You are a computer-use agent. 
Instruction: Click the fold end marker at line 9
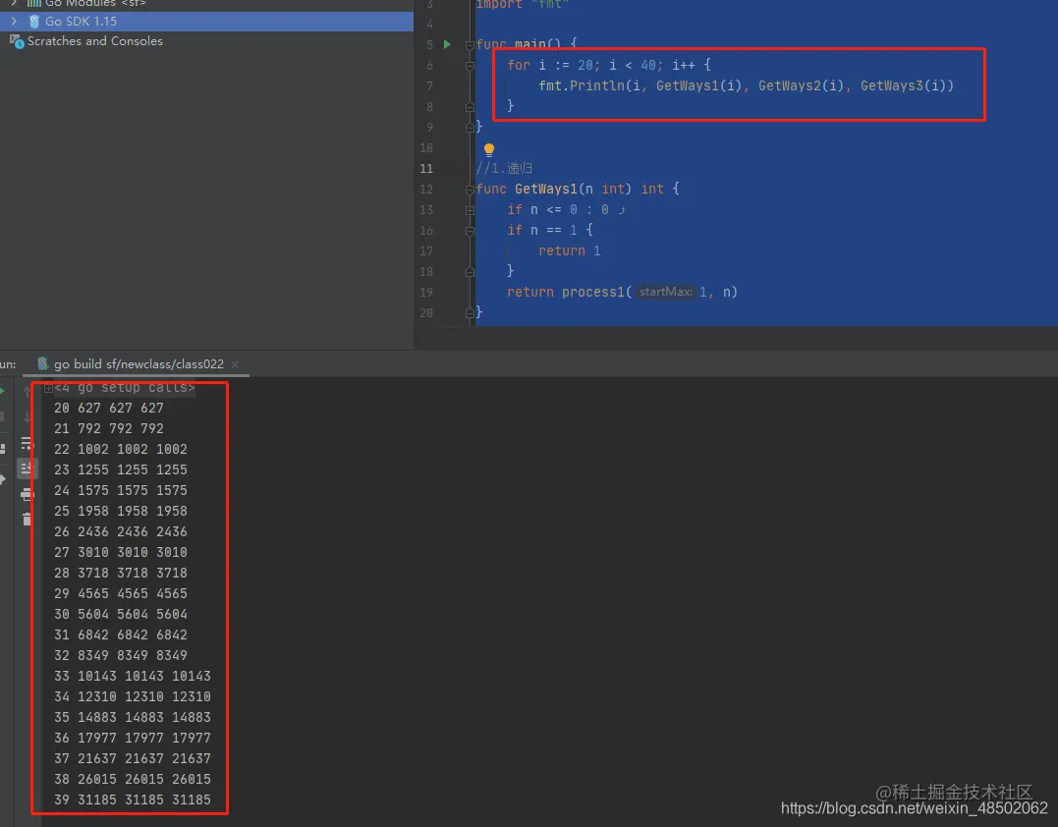tap(470, 127)
